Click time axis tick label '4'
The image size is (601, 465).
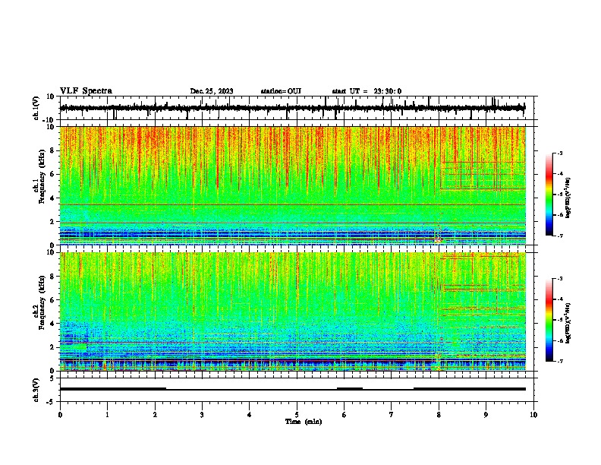[x=250, y=415]
